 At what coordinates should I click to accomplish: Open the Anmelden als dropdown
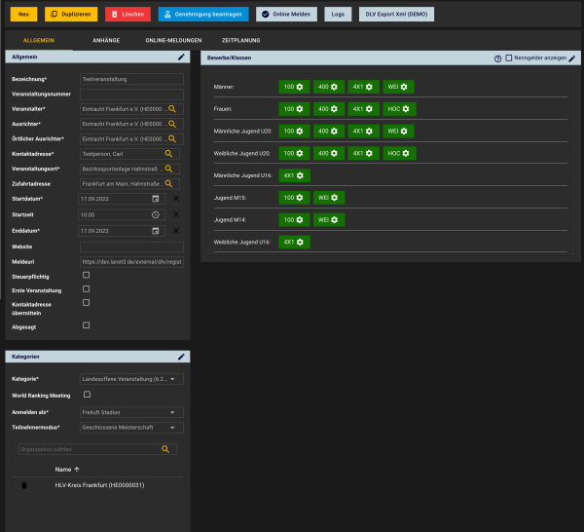tap(131, 412)
